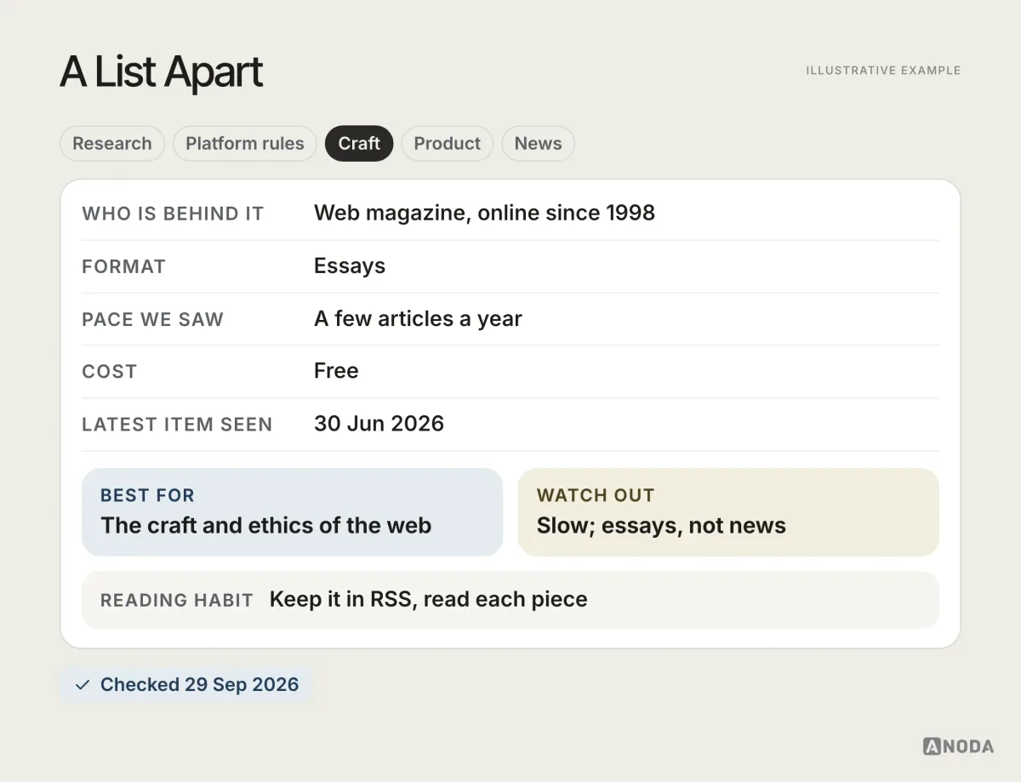
Task: Select 'Keep it in RSS, read each piece'
Action: click(428, 600)
